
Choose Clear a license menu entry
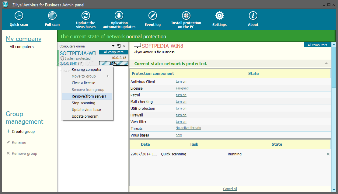[87, 83]
